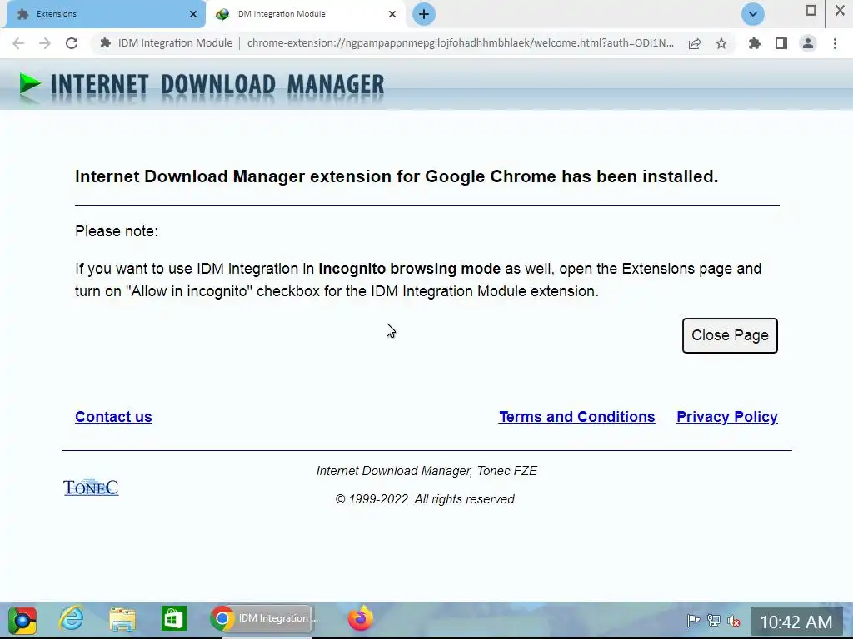Viewport: 853px width, 639px height.
Task: Close the Extensions tab
Action: tap(193, 14)
